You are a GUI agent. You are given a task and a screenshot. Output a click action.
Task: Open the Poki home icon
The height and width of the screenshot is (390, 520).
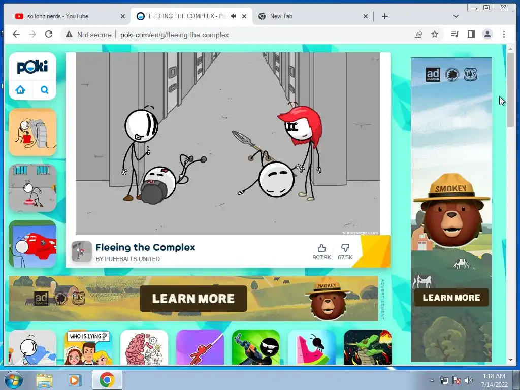[20, 89]
